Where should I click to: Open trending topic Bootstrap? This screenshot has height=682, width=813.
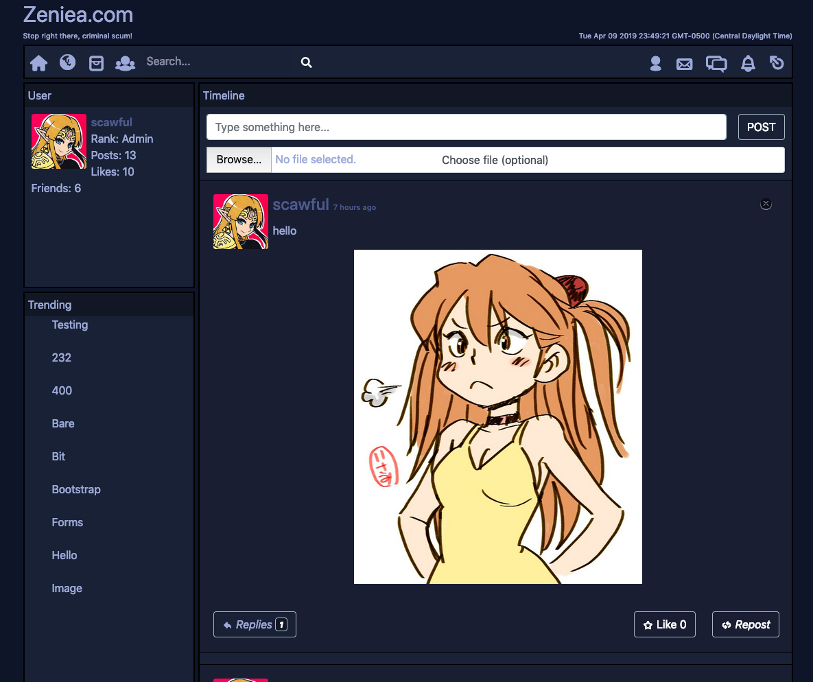(76, 490)
